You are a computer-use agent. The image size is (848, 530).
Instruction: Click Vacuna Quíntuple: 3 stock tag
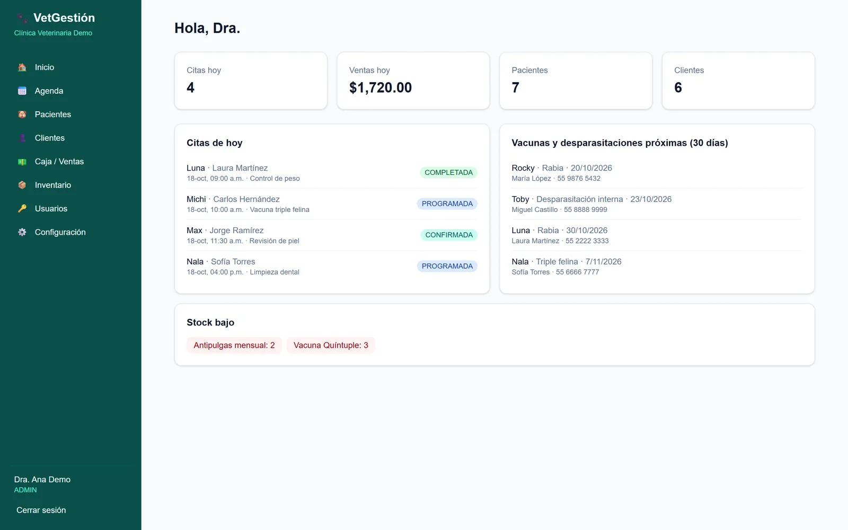[x=331, y=345]
